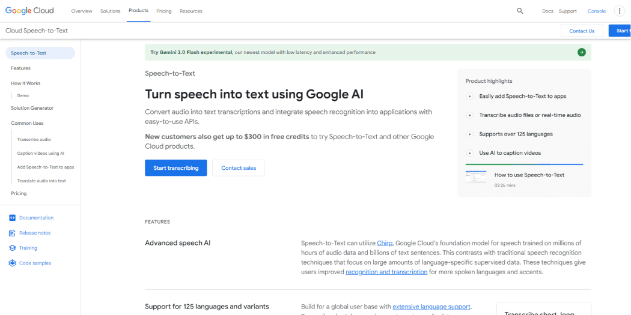Click the search magnifier icon

click(x=520, y=11)
